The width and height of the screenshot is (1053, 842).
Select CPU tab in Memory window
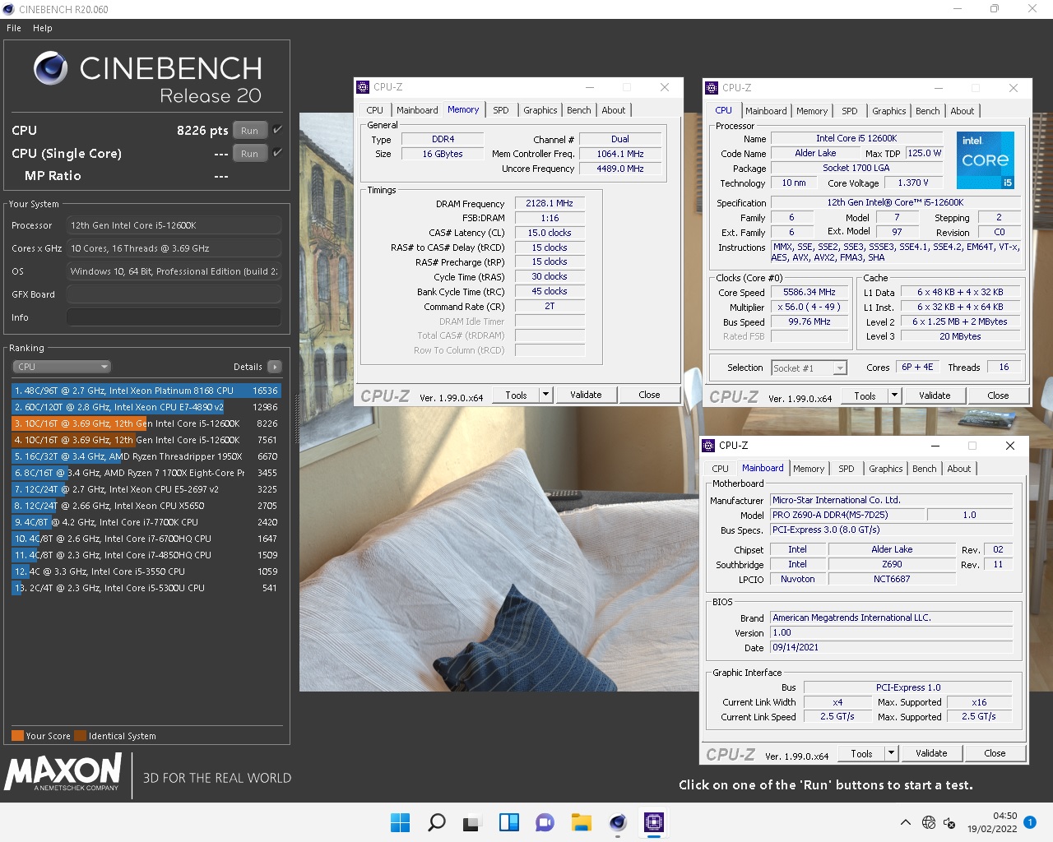374,110
